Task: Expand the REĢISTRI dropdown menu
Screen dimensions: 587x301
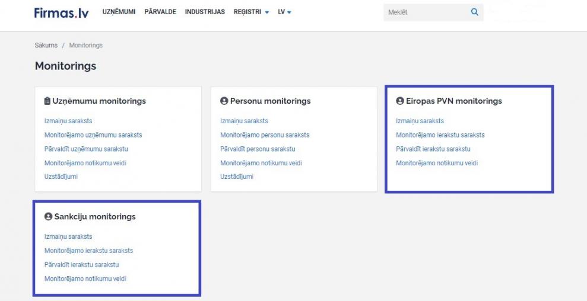Action: [x=251, y=12]
